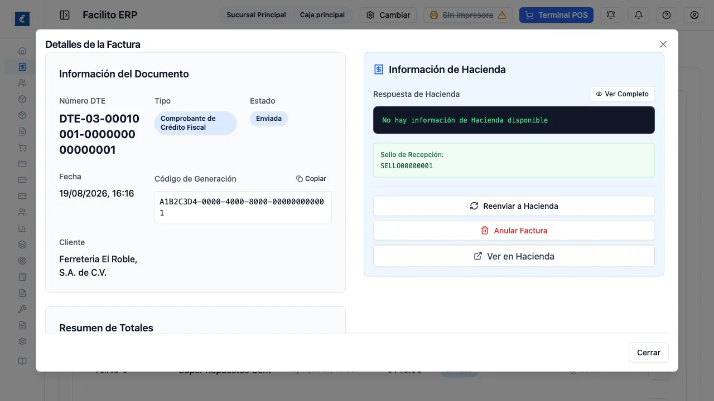Image resolution: width=714 pixels, height=401 pixels.
Task: Click the Cerrar button
Action: click(649, 353)
